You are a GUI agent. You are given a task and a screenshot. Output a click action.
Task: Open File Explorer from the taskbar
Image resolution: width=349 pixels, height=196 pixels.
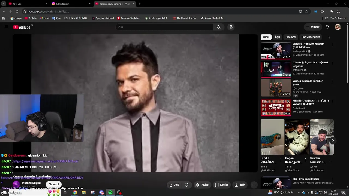pos(83,192)
